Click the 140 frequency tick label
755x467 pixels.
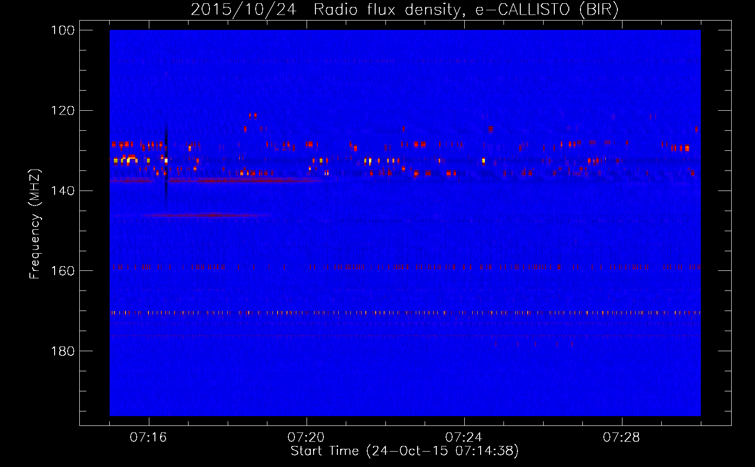pyautogui.click(x=63, y=191)
